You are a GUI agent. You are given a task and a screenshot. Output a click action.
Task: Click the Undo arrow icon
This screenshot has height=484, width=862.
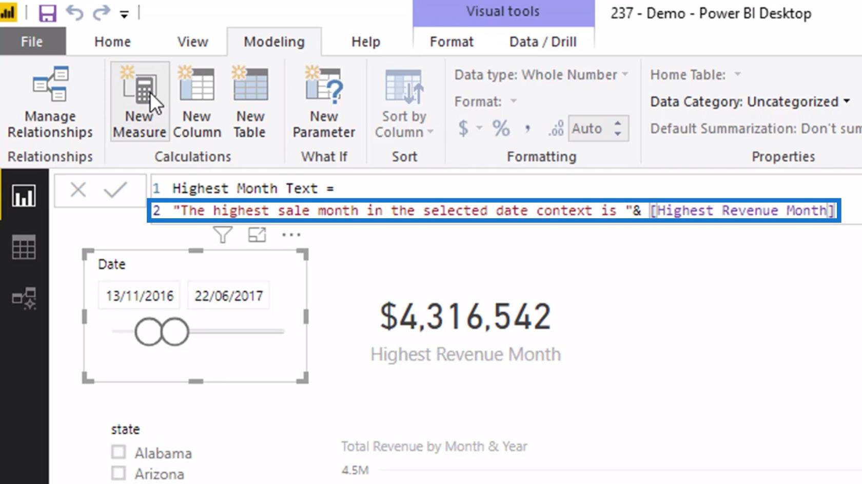click(x=74, y=12)
